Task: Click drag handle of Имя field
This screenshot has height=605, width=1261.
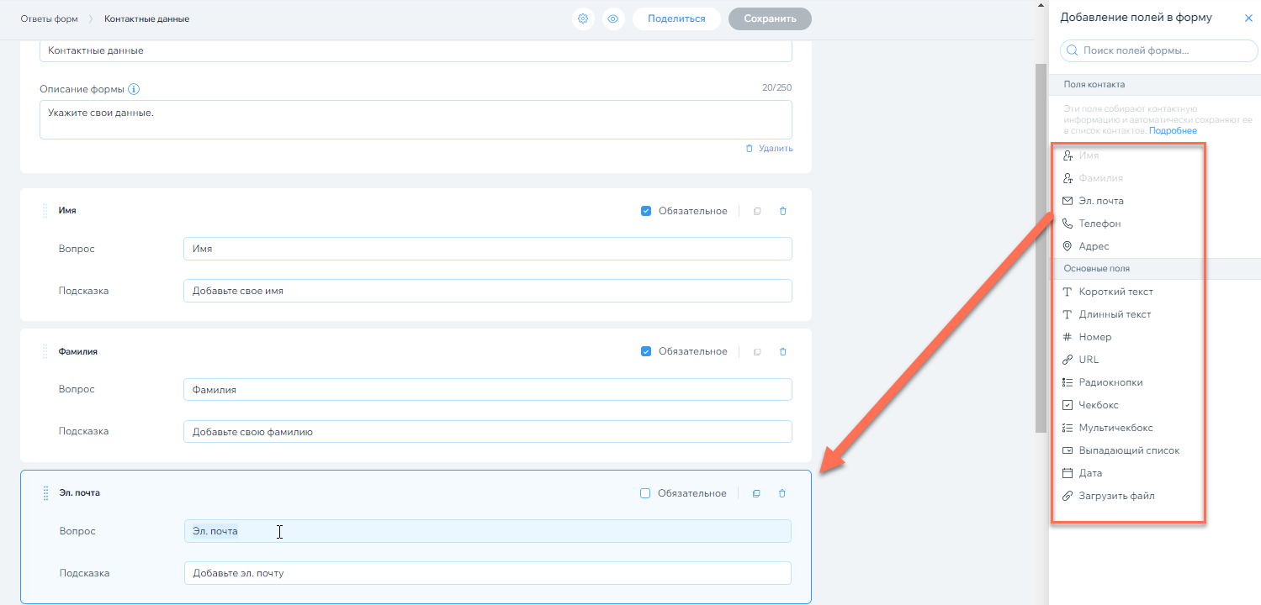Action: 45,211
